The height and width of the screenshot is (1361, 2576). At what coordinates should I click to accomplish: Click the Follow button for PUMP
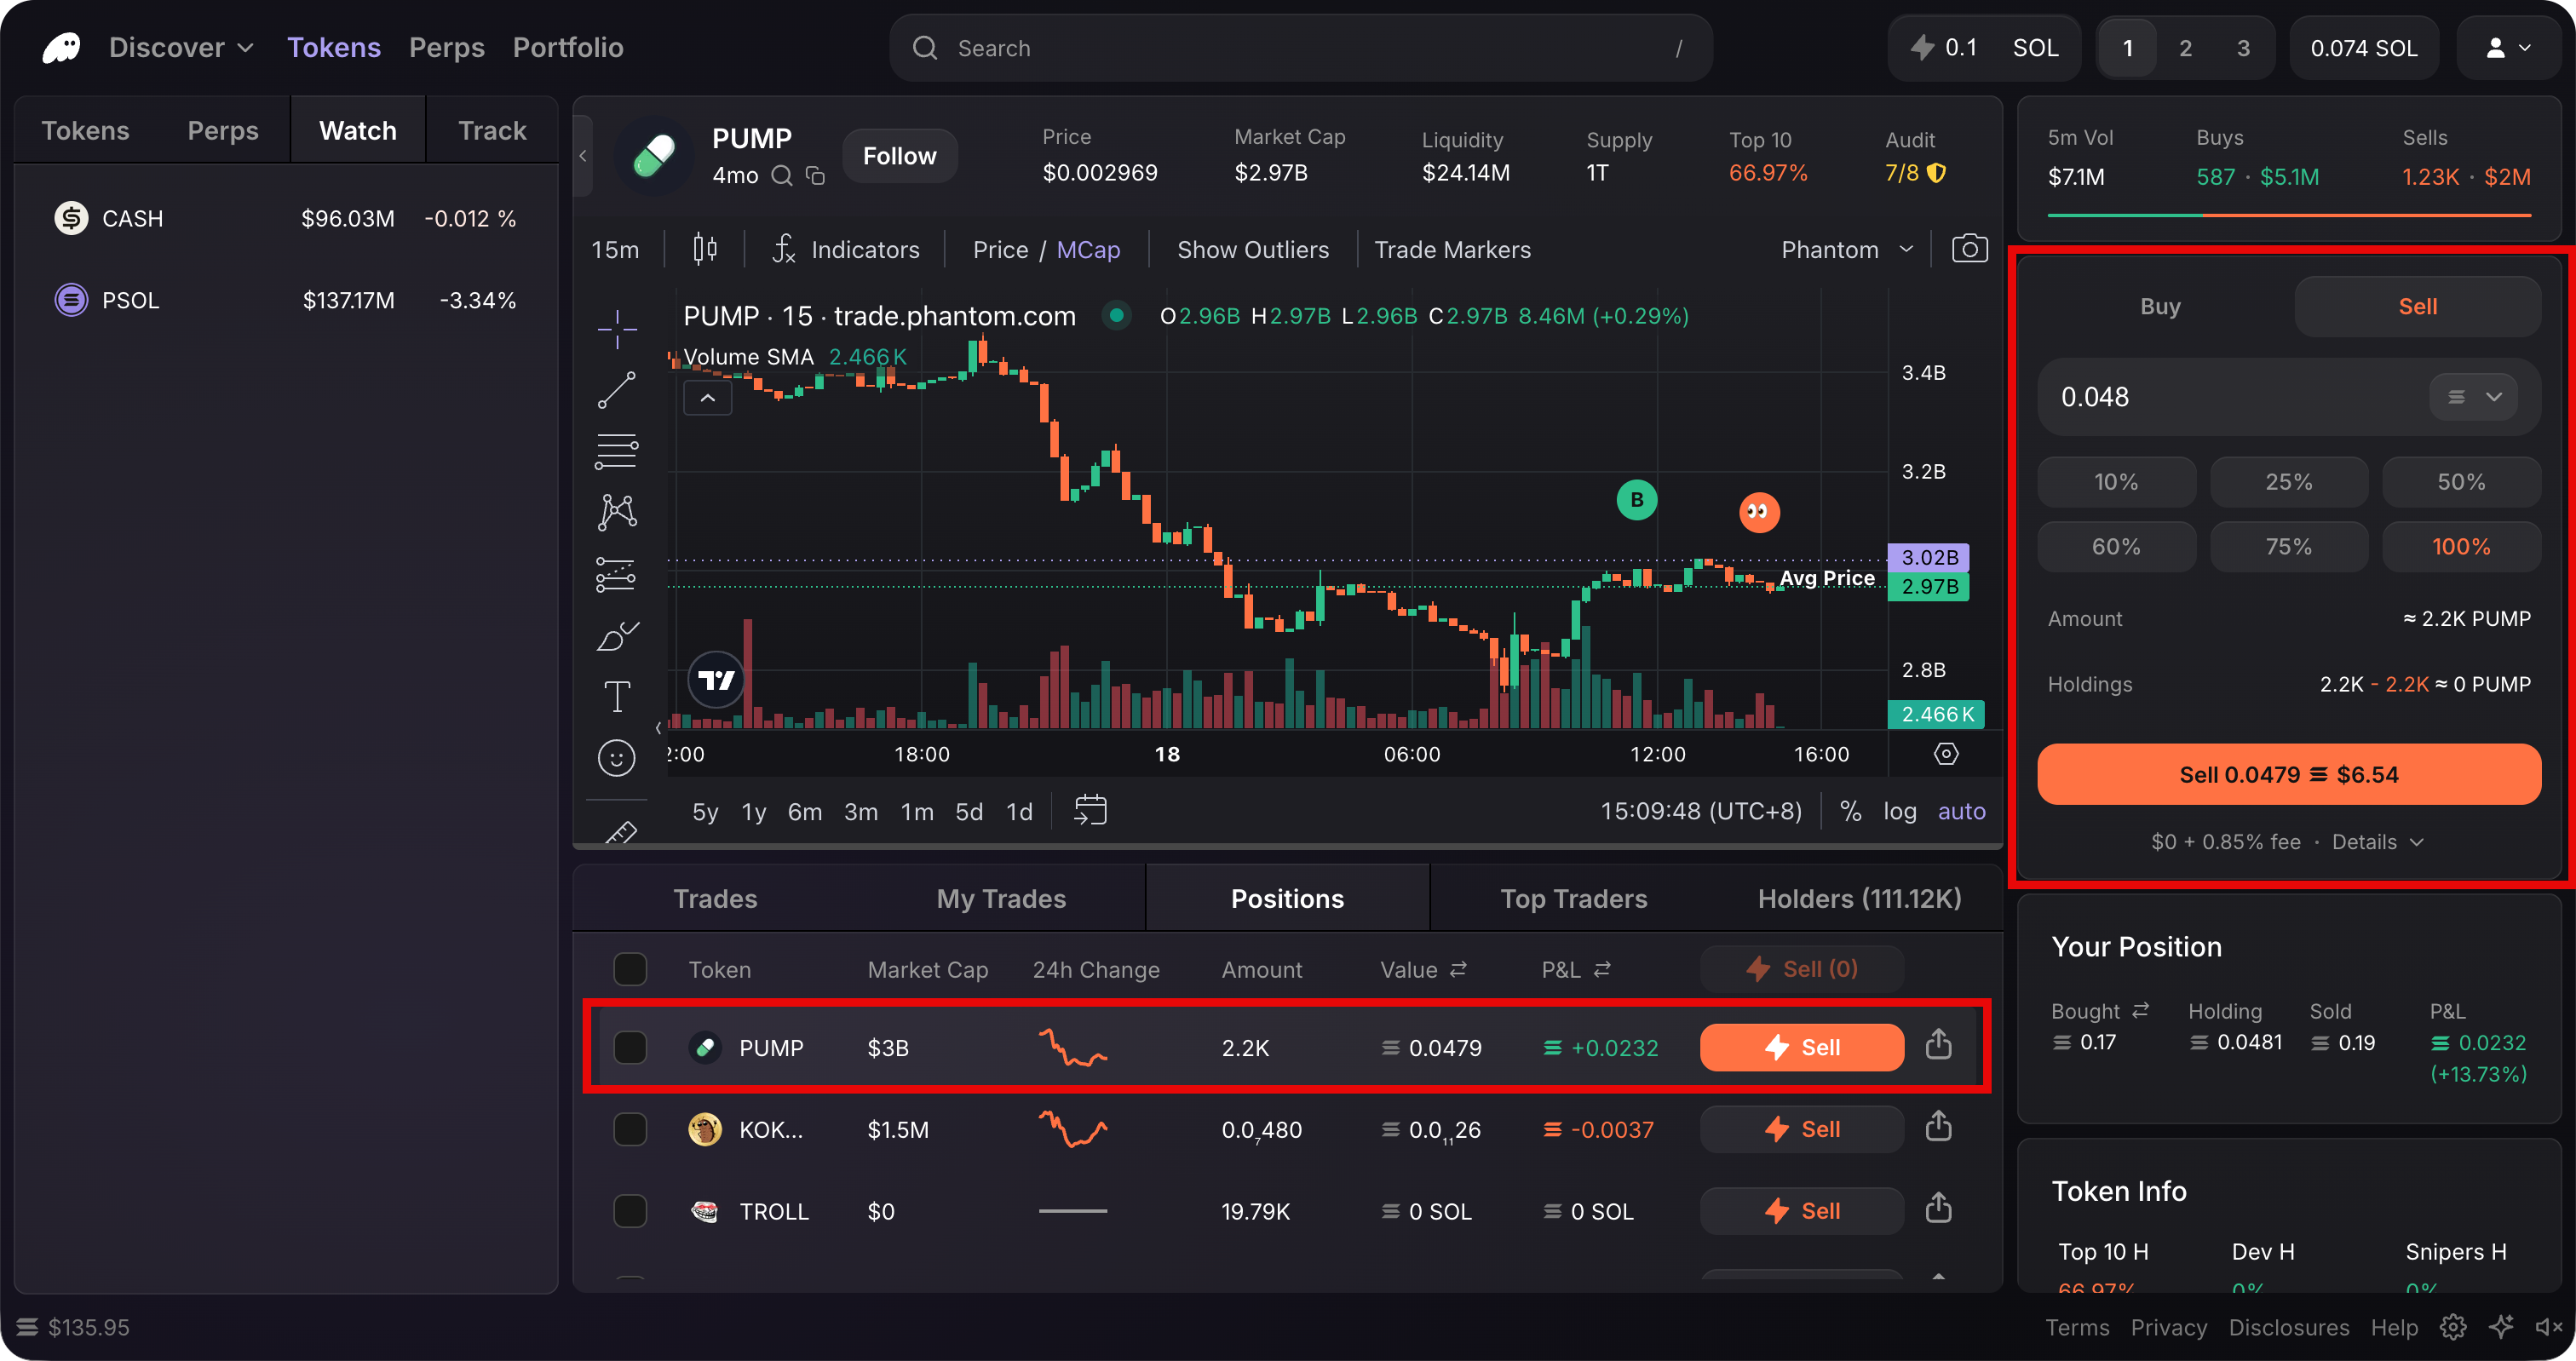click(x=899, y=156)
